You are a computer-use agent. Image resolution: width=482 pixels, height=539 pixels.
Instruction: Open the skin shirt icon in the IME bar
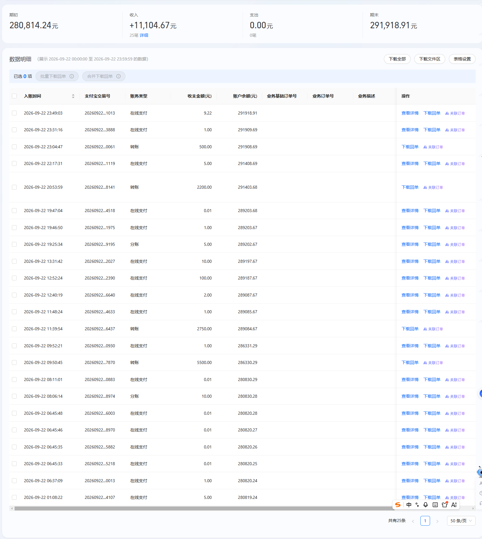coord(445,505)
